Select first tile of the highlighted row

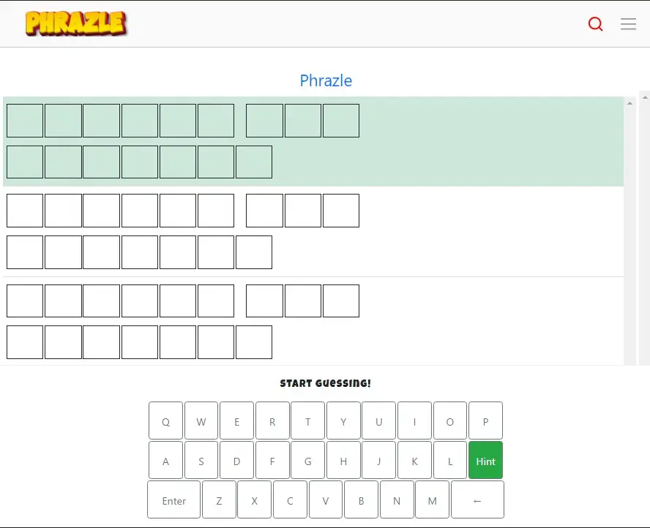[25, 121]
